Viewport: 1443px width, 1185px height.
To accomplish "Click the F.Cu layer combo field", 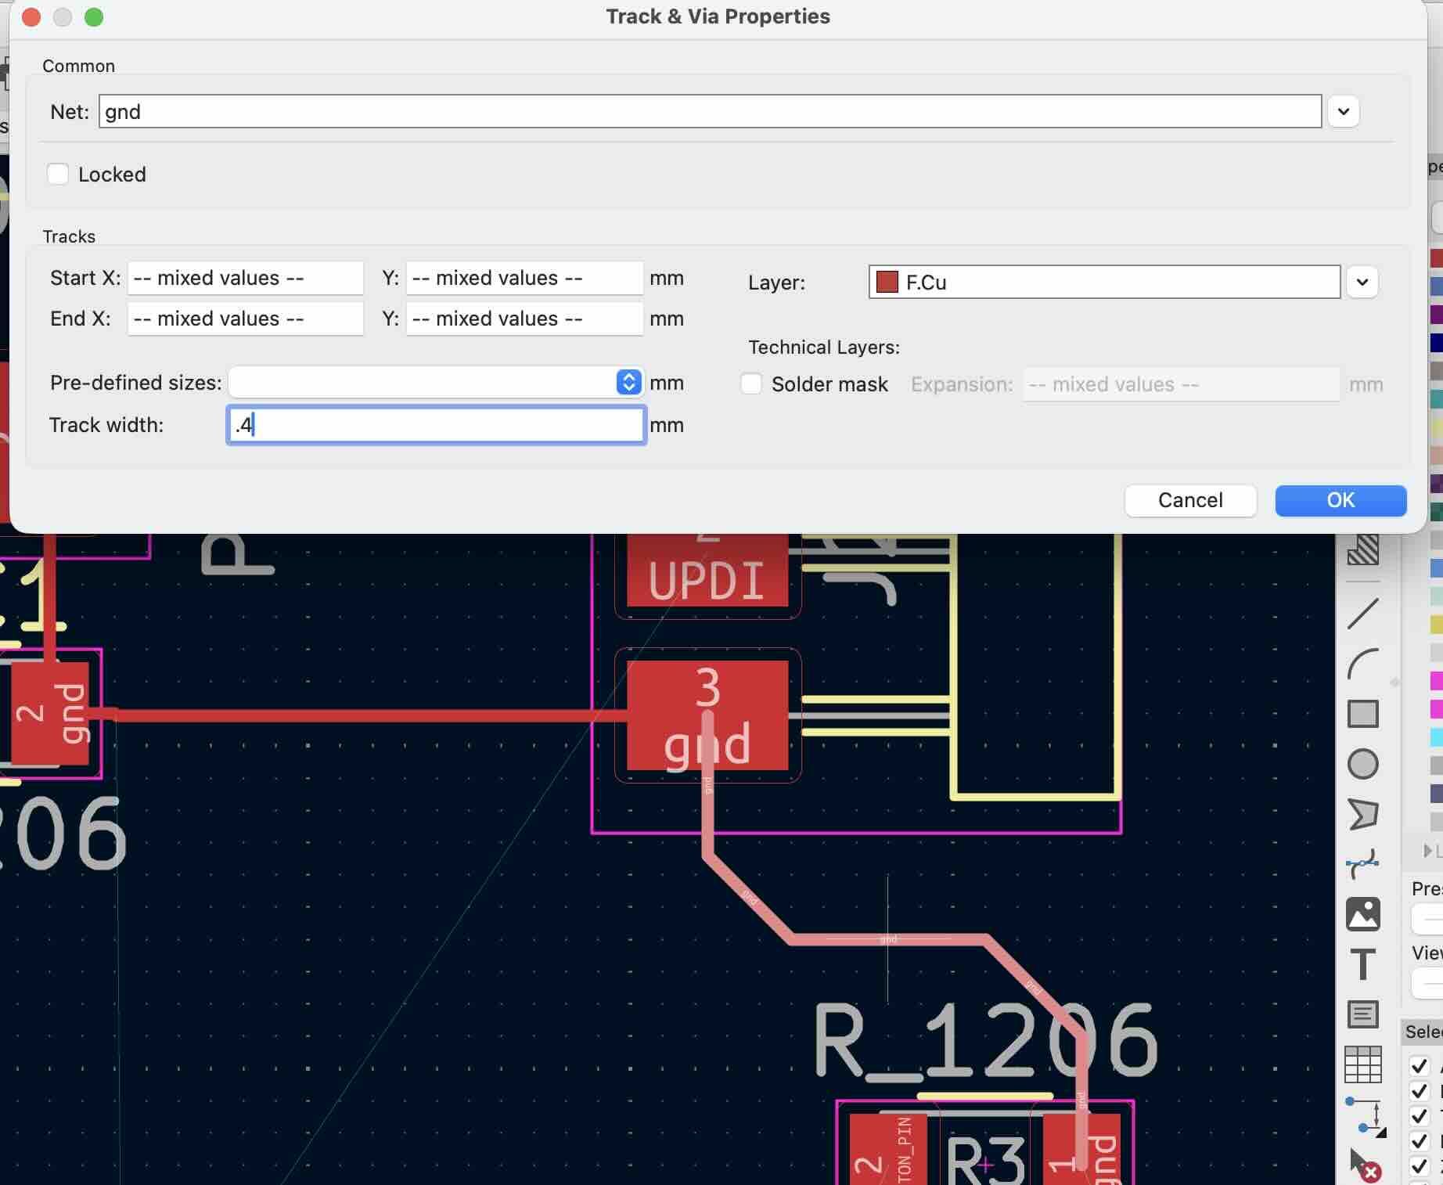I will pos(1104,282).
